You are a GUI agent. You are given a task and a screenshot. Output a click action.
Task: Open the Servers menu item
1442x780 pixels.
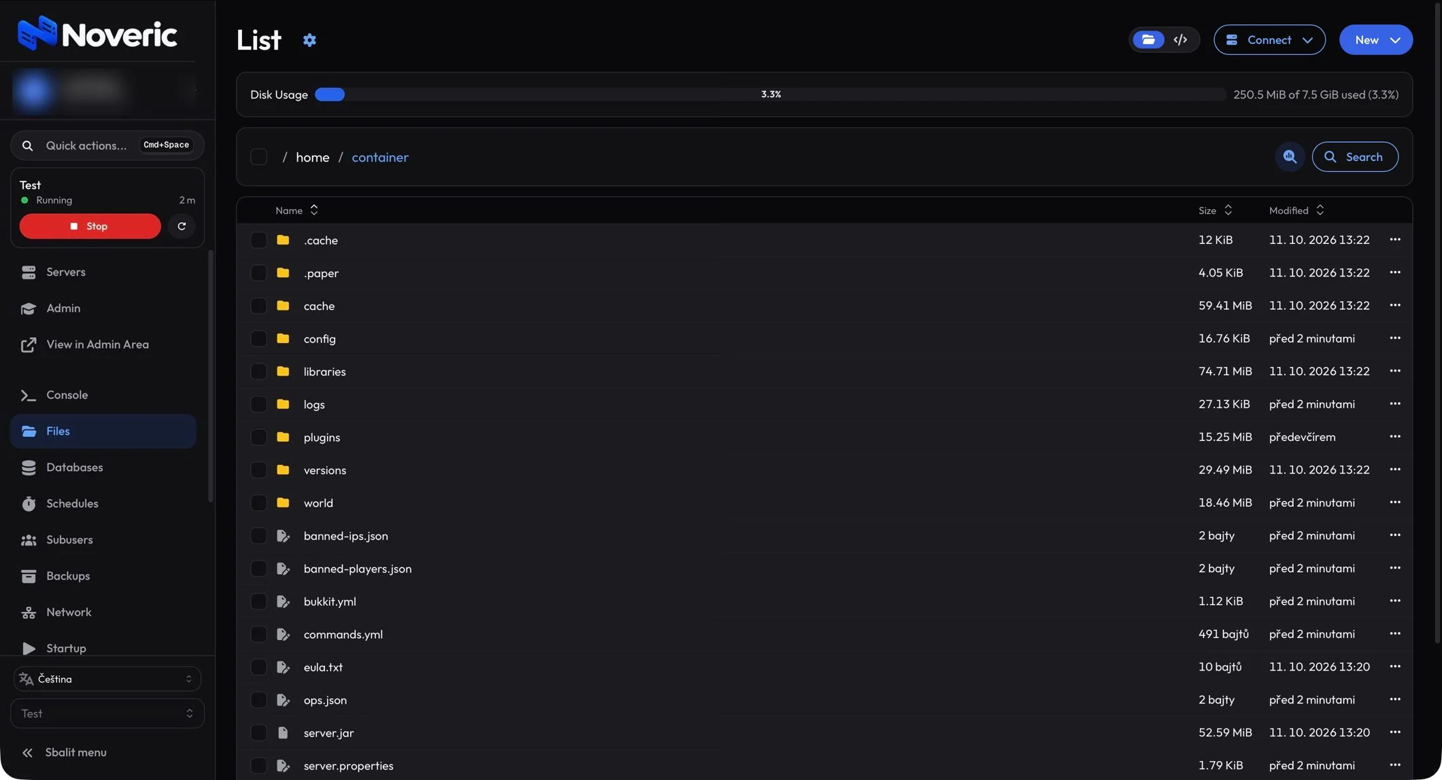coord(103,272)
